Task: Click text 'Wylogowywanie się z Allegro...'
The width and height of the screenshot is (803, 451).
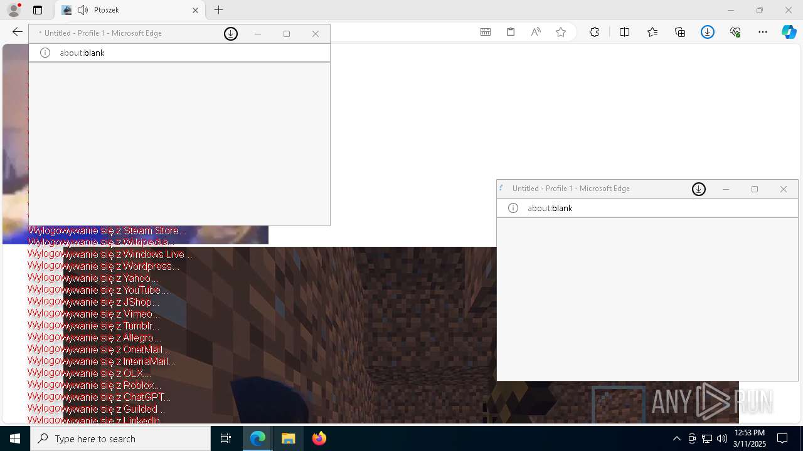Action: (94, 338)
